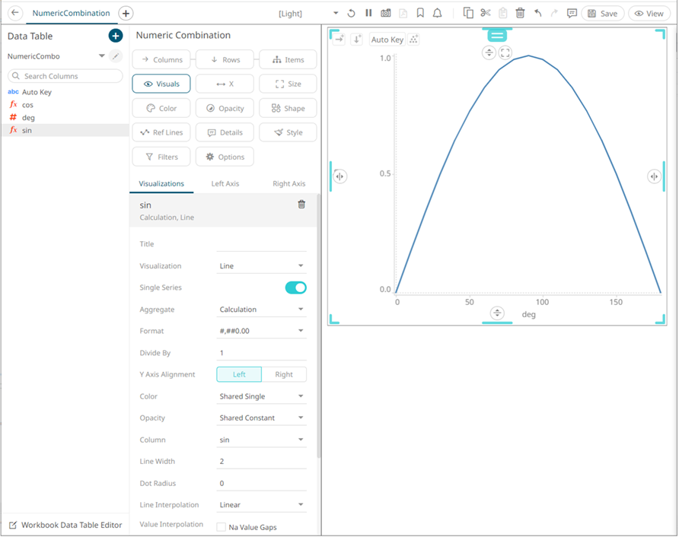
Task: Open the Visualization type dropdown
Action: (x=261, y=266)
